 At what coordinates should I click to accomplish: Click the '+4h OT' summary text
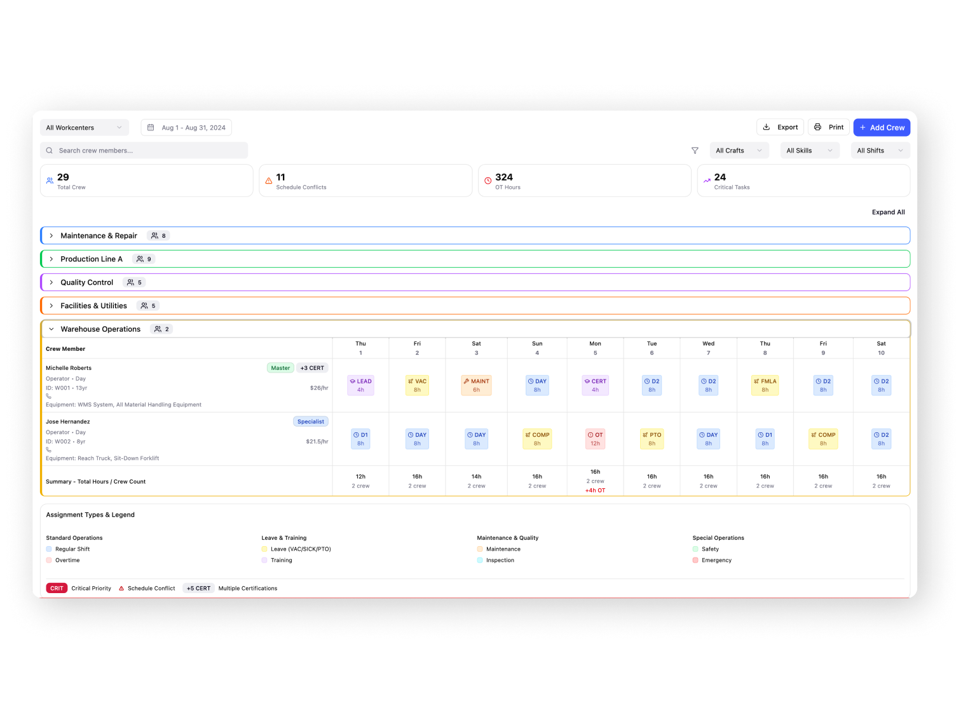(595, 491)
